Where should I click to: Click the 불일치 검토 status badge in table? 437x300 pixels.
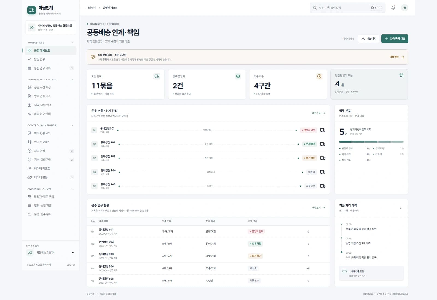pyautogui.click(x=256, y=232)
